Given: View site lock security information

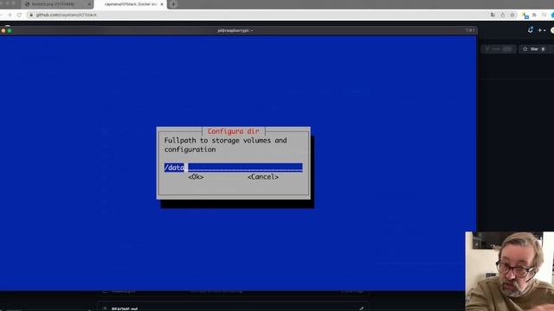Looking at the screenshot, I should pyautogui.click(x=31, y=15).
